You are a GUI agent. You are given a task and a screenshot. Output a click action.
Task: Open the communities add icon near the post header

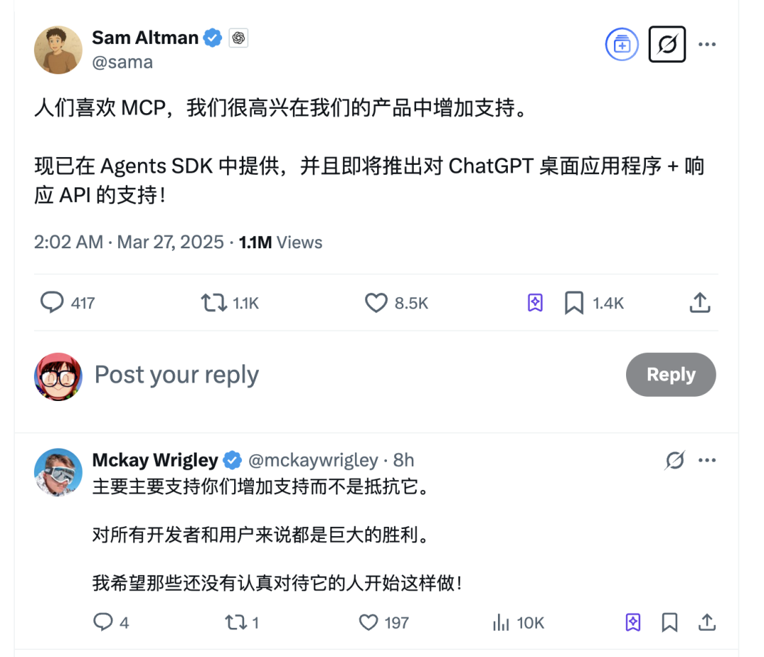(x=621, y=44)
